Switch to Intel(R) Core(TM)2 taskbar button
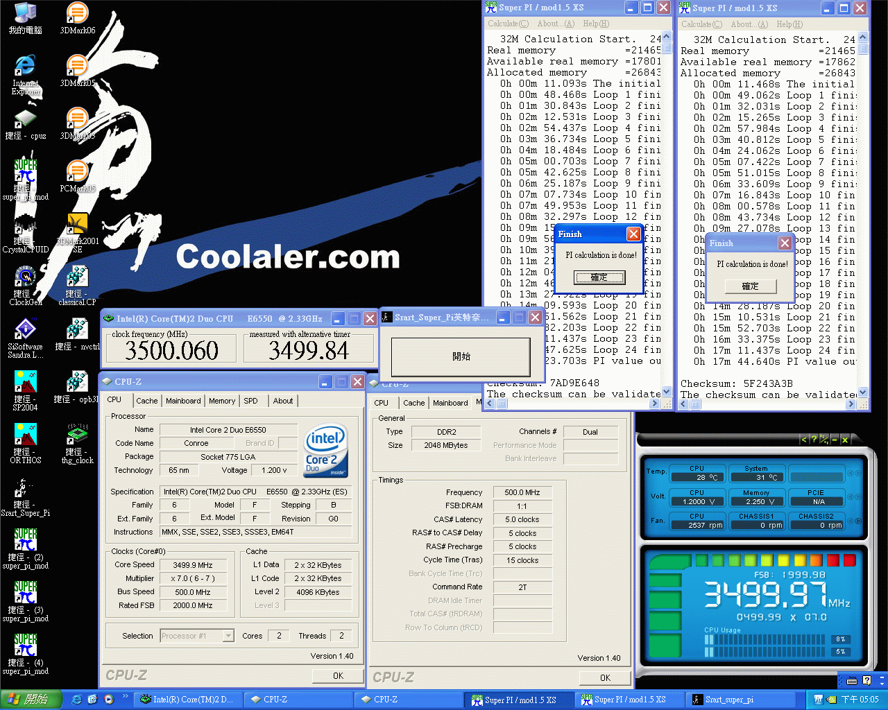Image resolution: width=888 pixels, height=710 pixels. [x=189, y=700]
